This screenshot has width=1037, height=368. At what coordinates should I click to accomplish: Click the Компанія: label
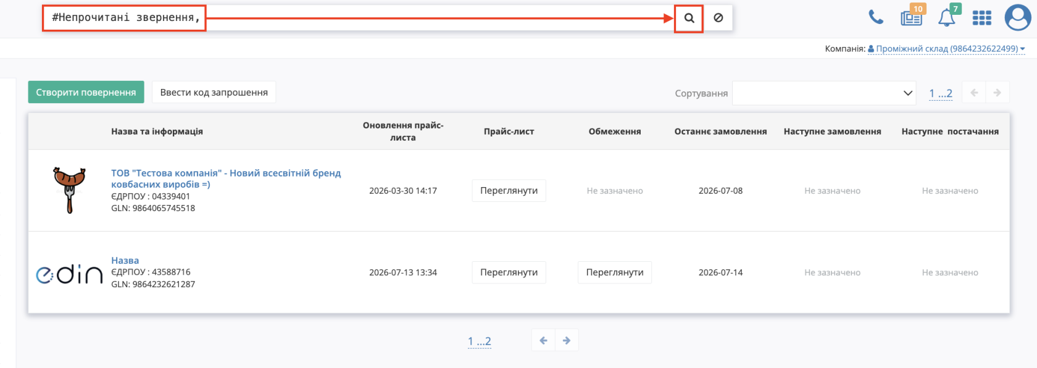[x=845, y=49]
